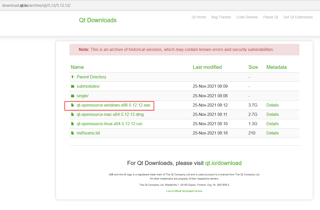Click the date 25-Nov-2021 08:12
Screen dimensions: 320x210
coord(210,105)
